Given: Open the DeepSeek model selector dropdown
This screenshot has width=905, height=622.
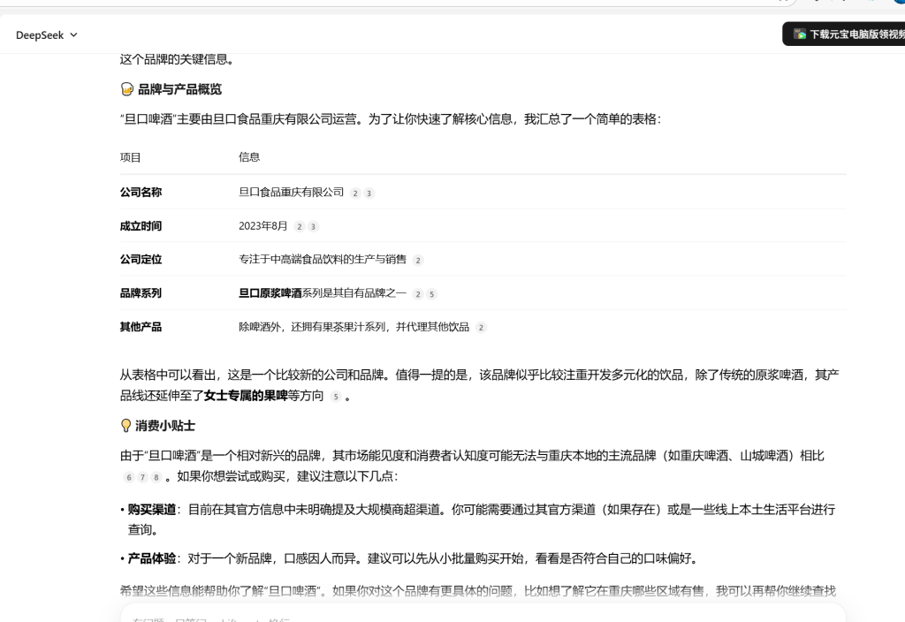Looking at the screenshot, I should tap(46, 35).
